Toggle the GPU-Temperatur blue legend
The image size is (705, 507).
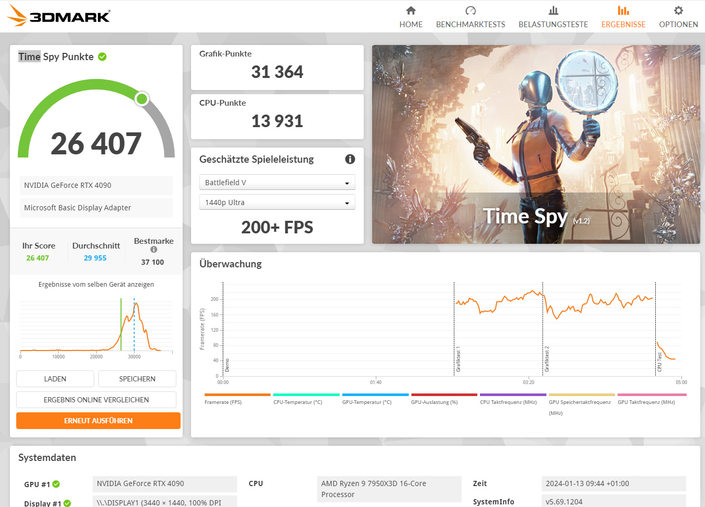point(375,399)
